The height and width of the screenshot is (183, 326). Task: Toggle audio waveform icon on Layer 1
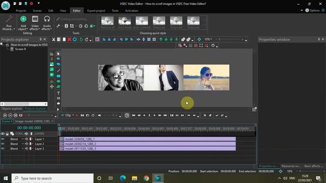(x=26, y=139)
